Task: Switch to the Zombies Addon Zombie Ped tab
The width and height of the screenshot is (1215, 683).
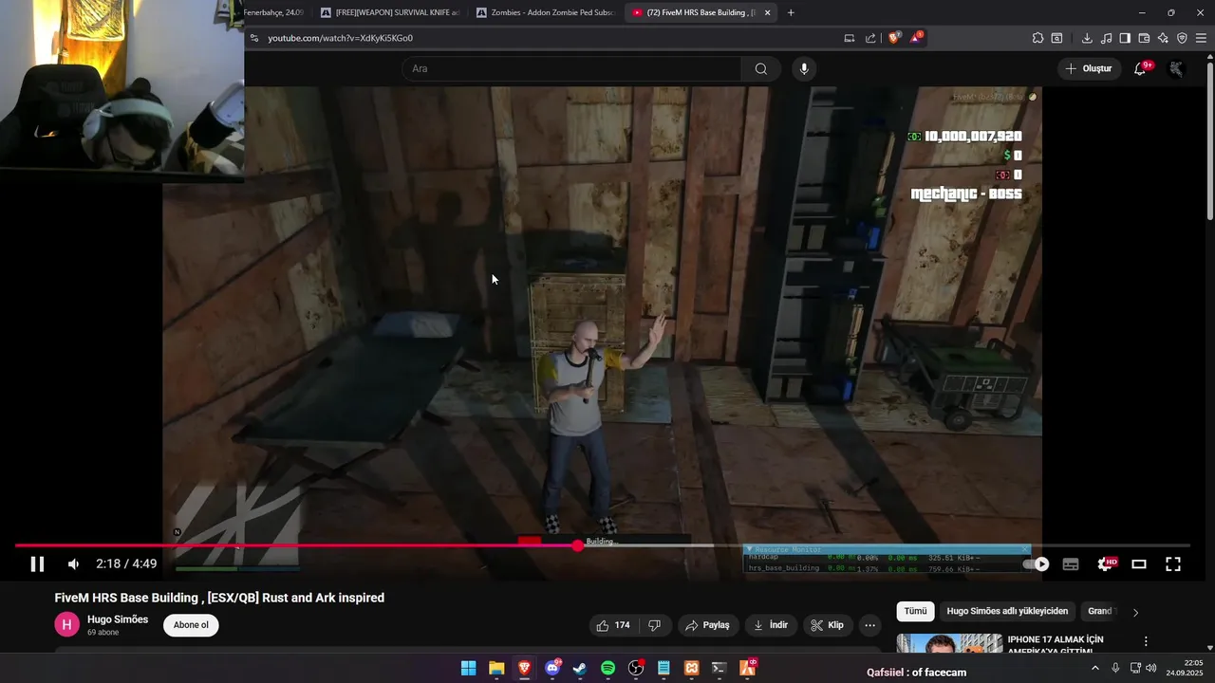Action: (546, 12)
